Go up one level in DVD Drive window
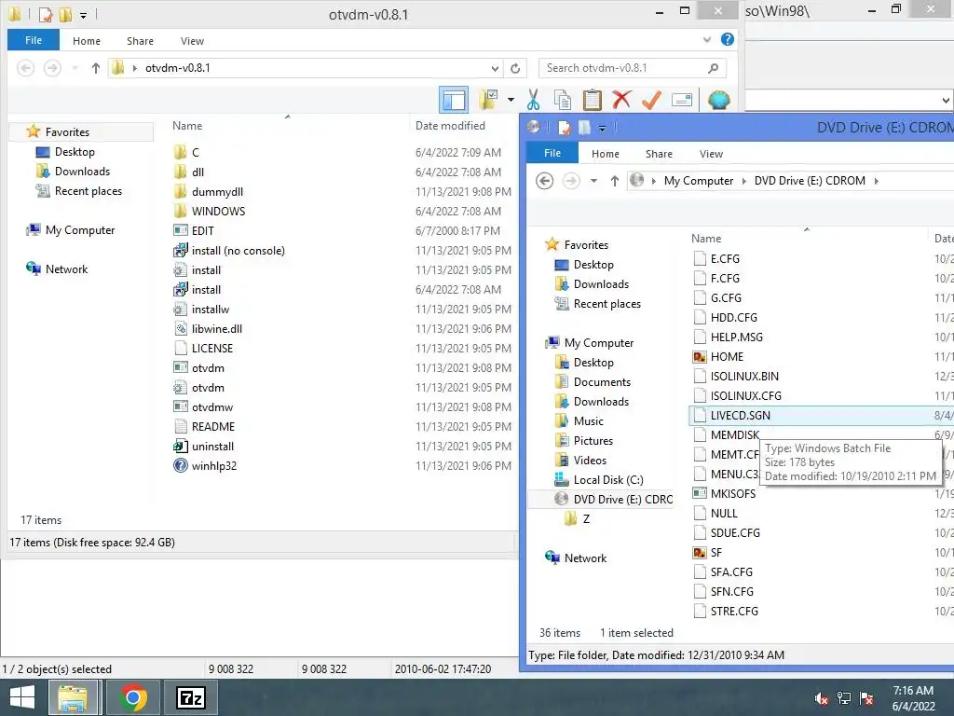Image resolution: width=954 pixels, height=716 pixels. click(615, 181)
